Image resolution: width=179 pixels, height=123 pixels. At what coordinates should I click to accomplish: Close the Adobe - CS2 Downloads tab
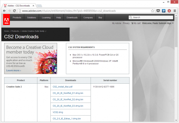pyautogui.click(x=33, y=6)
